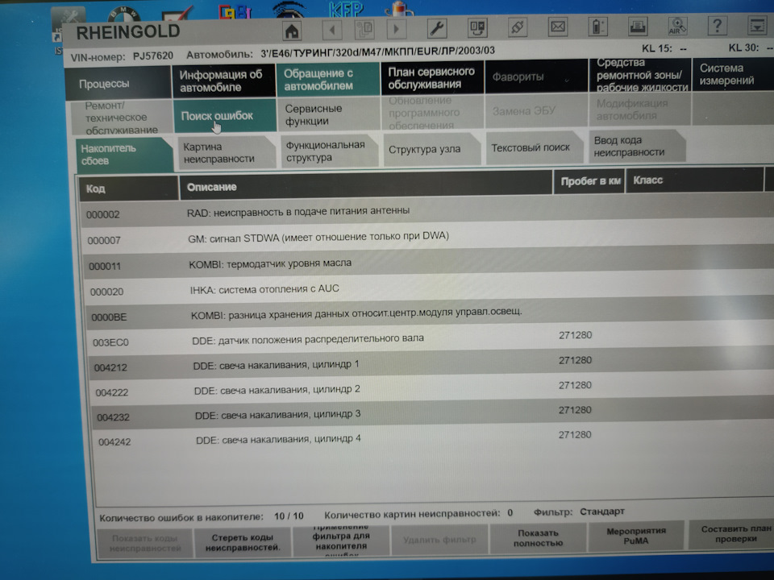The image size is (774, 580).
Task: Select Информация об автомобиле tab
Action: [223, 81]
